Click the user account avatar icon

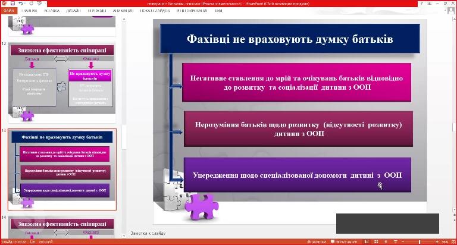coord(450,11)
